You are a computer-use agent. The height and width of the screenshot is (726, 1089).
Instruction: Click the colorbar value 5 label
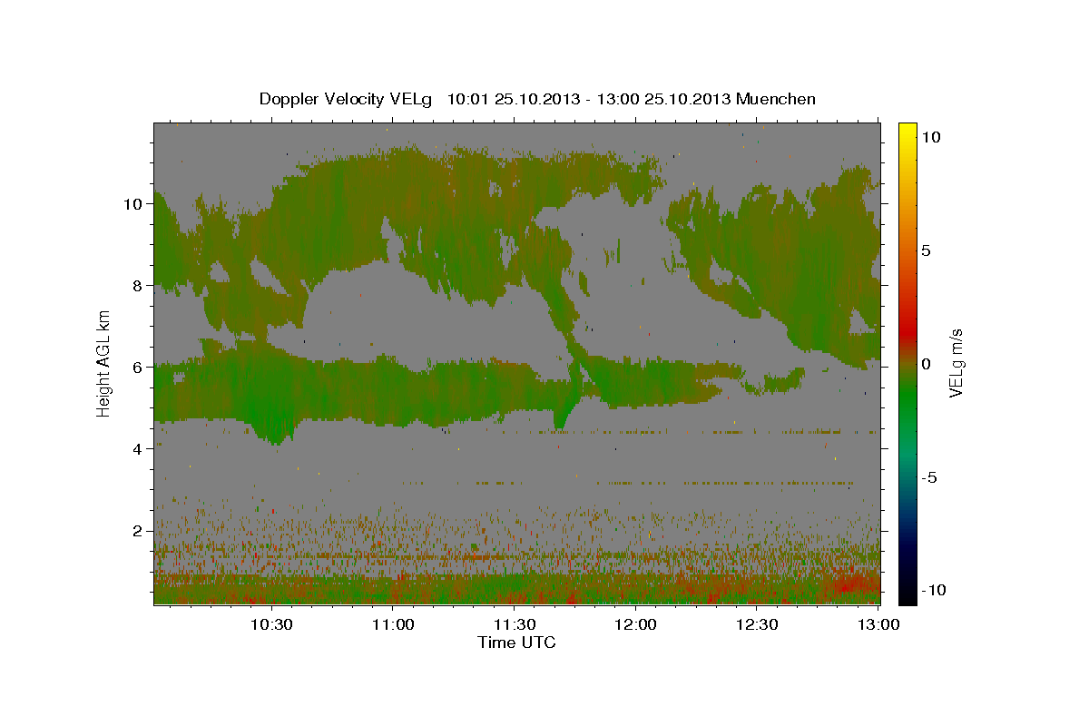927,250
